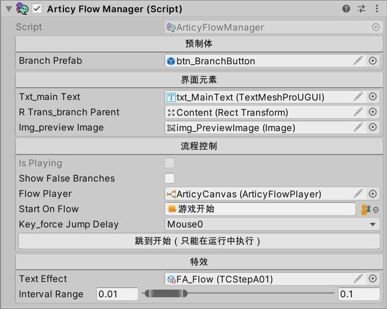The width and height of the screenshot is (387, 309).
Task: Open object picker for FA_Flow Text Effect
Action: (372, 279)
